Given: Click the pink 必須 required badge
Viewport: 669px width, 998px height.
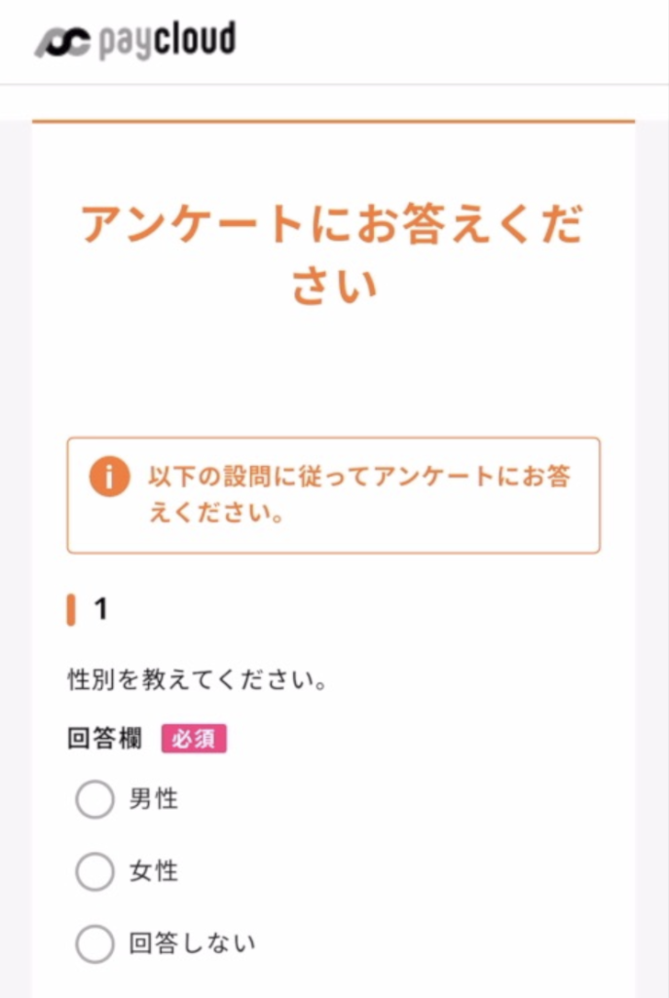Looking at the screenshot, I should pyautogui.click(x=194, y=739).
